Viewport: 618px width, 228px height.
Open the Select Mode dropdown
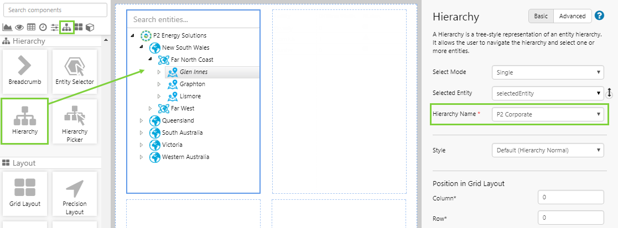pos(548,72)
